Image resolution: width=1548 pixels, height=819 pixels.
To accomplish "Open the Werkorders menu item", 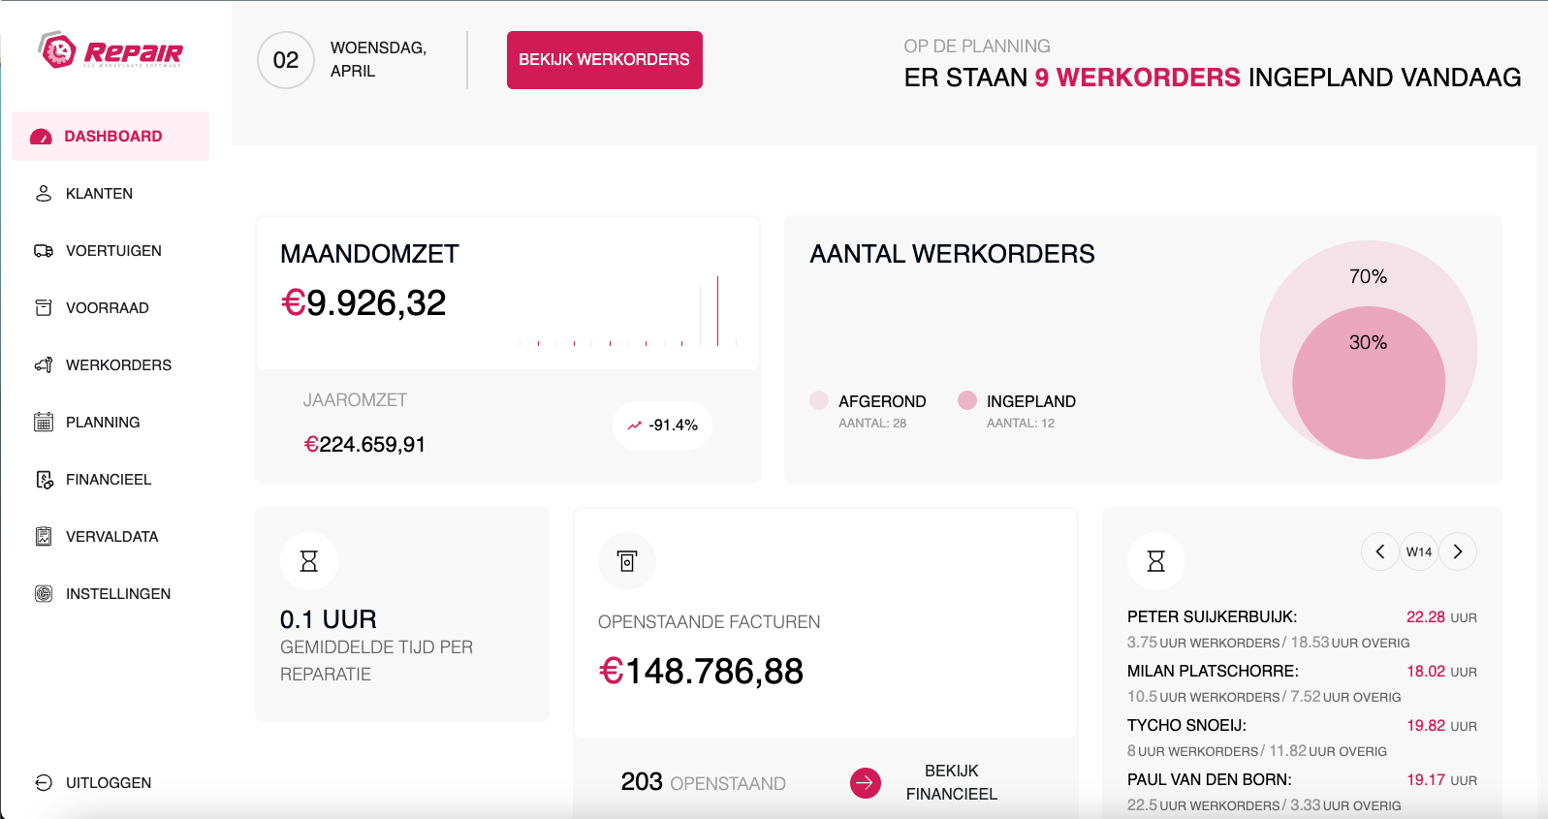I will pos(118,365).
